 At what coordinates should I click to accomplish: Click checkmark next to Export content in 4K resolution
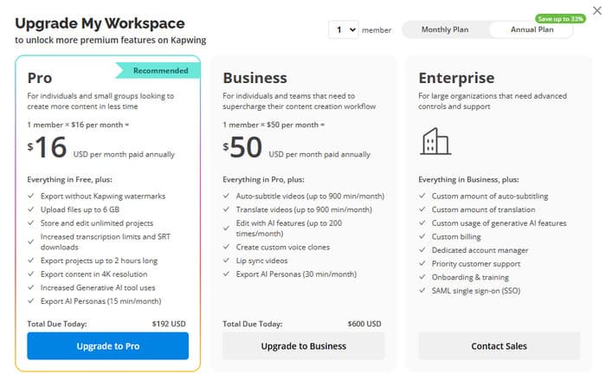31,274
